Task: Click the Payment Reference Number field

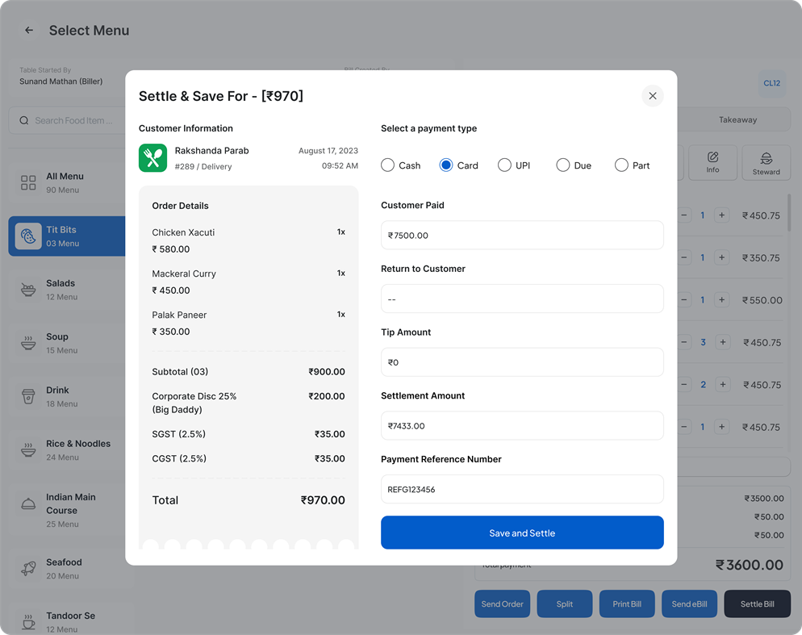Action: (x=522, y=489)
